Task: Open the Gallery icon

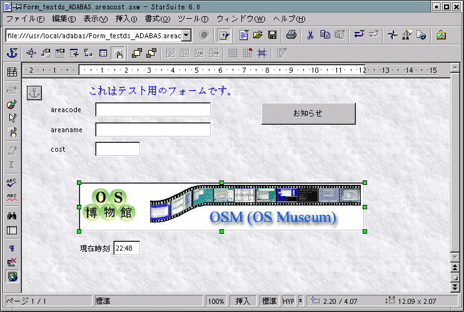Action: 441,35
